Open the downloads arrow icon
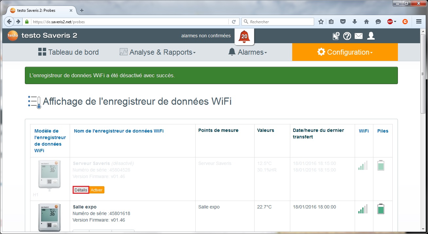The height and width of the screenshot is (234, 428). tap(355, 22)
